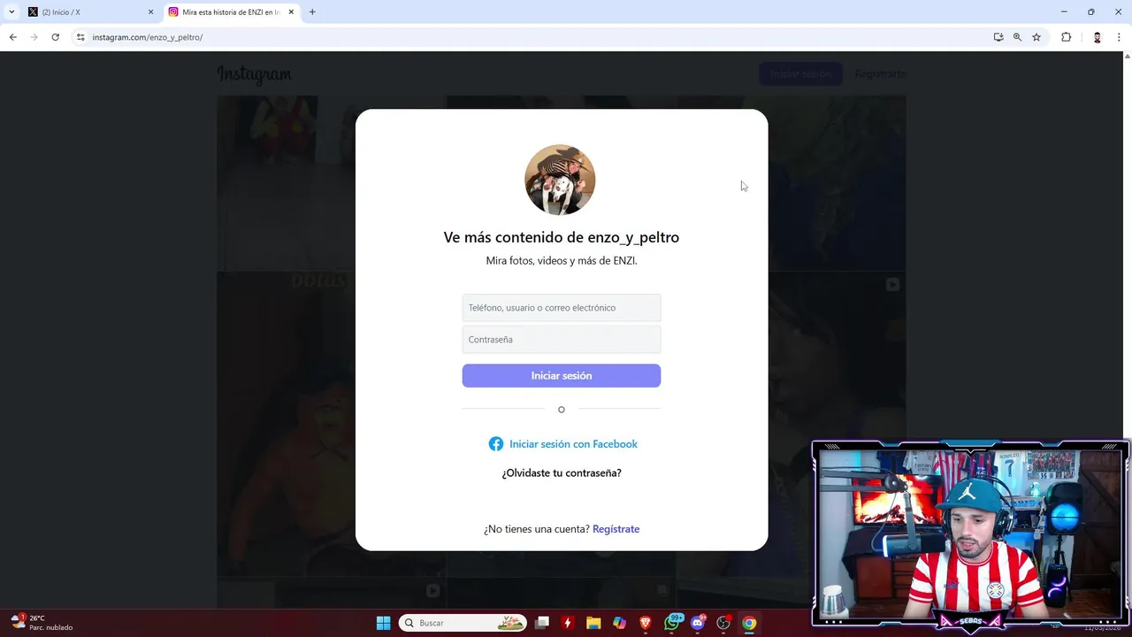Bookmark this page with the star icon
The image size is (1132, 637).
pos(1036,37)
